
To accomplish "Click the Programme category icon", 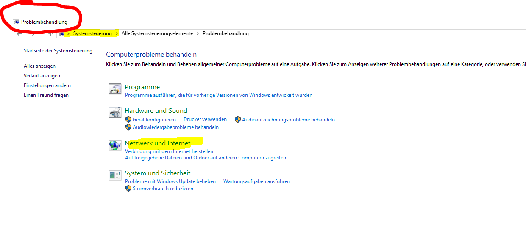I will (115, 89).
